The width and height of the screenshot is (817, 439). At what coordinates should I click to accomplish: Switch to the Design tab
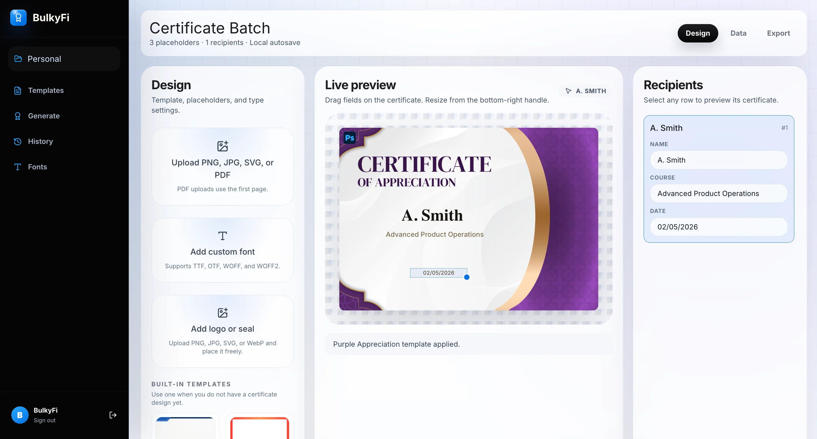point(698,33)
